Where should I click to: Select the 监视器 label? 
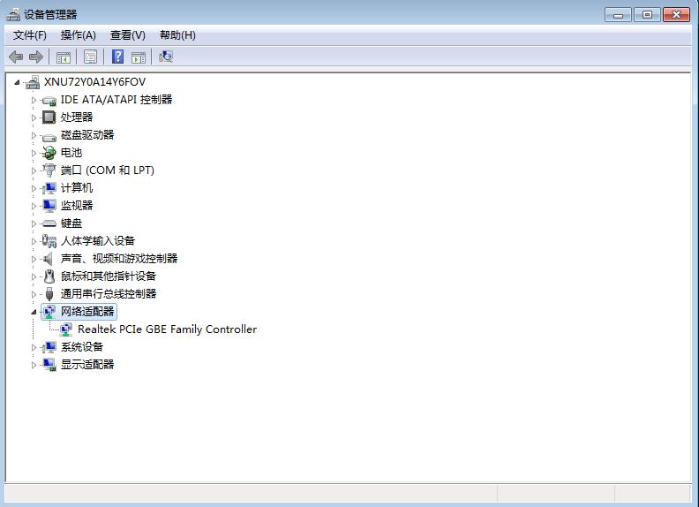[x=77, y=206]
